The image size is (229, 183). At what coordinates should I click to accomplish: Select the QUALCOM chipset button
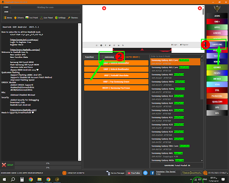(x=217, y=102)
